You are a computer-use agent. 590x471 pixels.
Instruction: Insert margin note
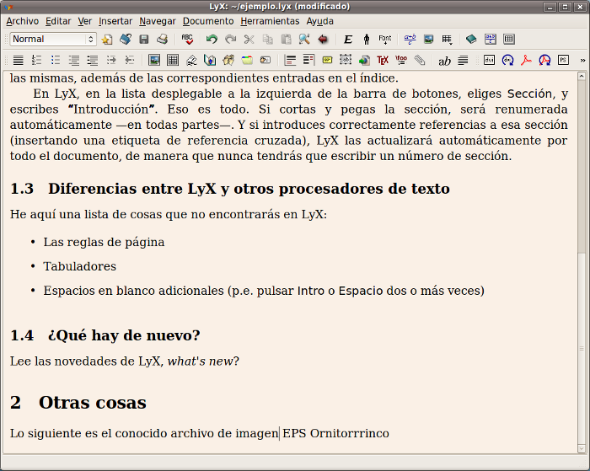pyautogui.click(x=308, y=60)
